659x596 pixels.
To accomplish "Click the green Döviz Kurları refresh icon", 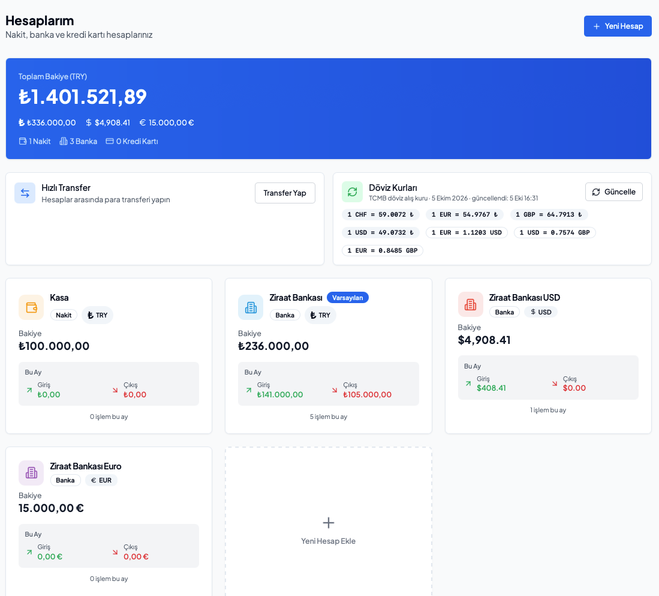I will tap(352, 192).
